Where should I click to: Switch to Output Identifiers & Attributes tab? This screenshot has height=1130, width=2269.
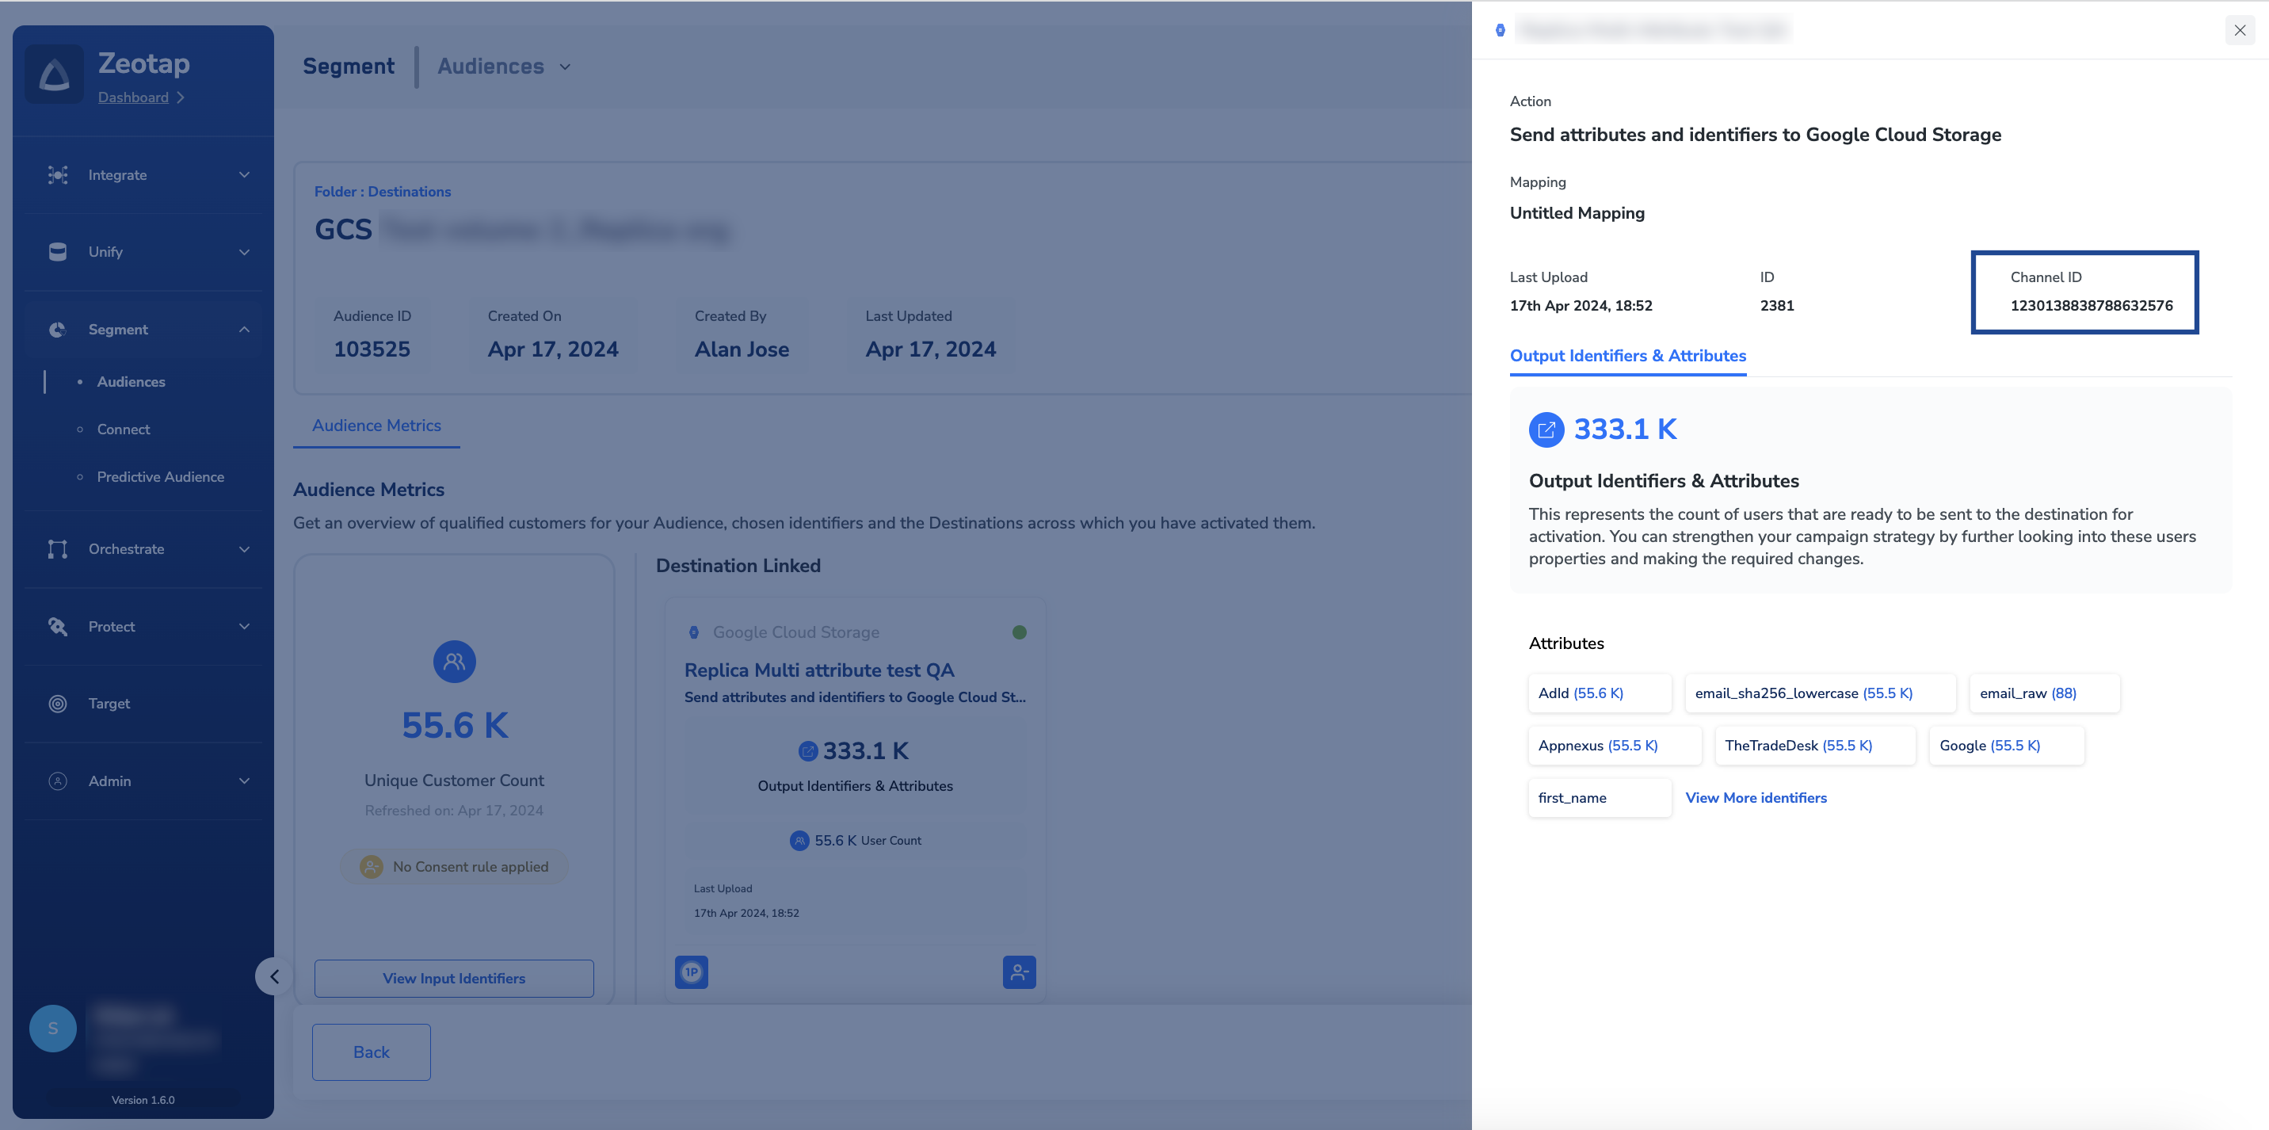click(x=1626, y=356)
